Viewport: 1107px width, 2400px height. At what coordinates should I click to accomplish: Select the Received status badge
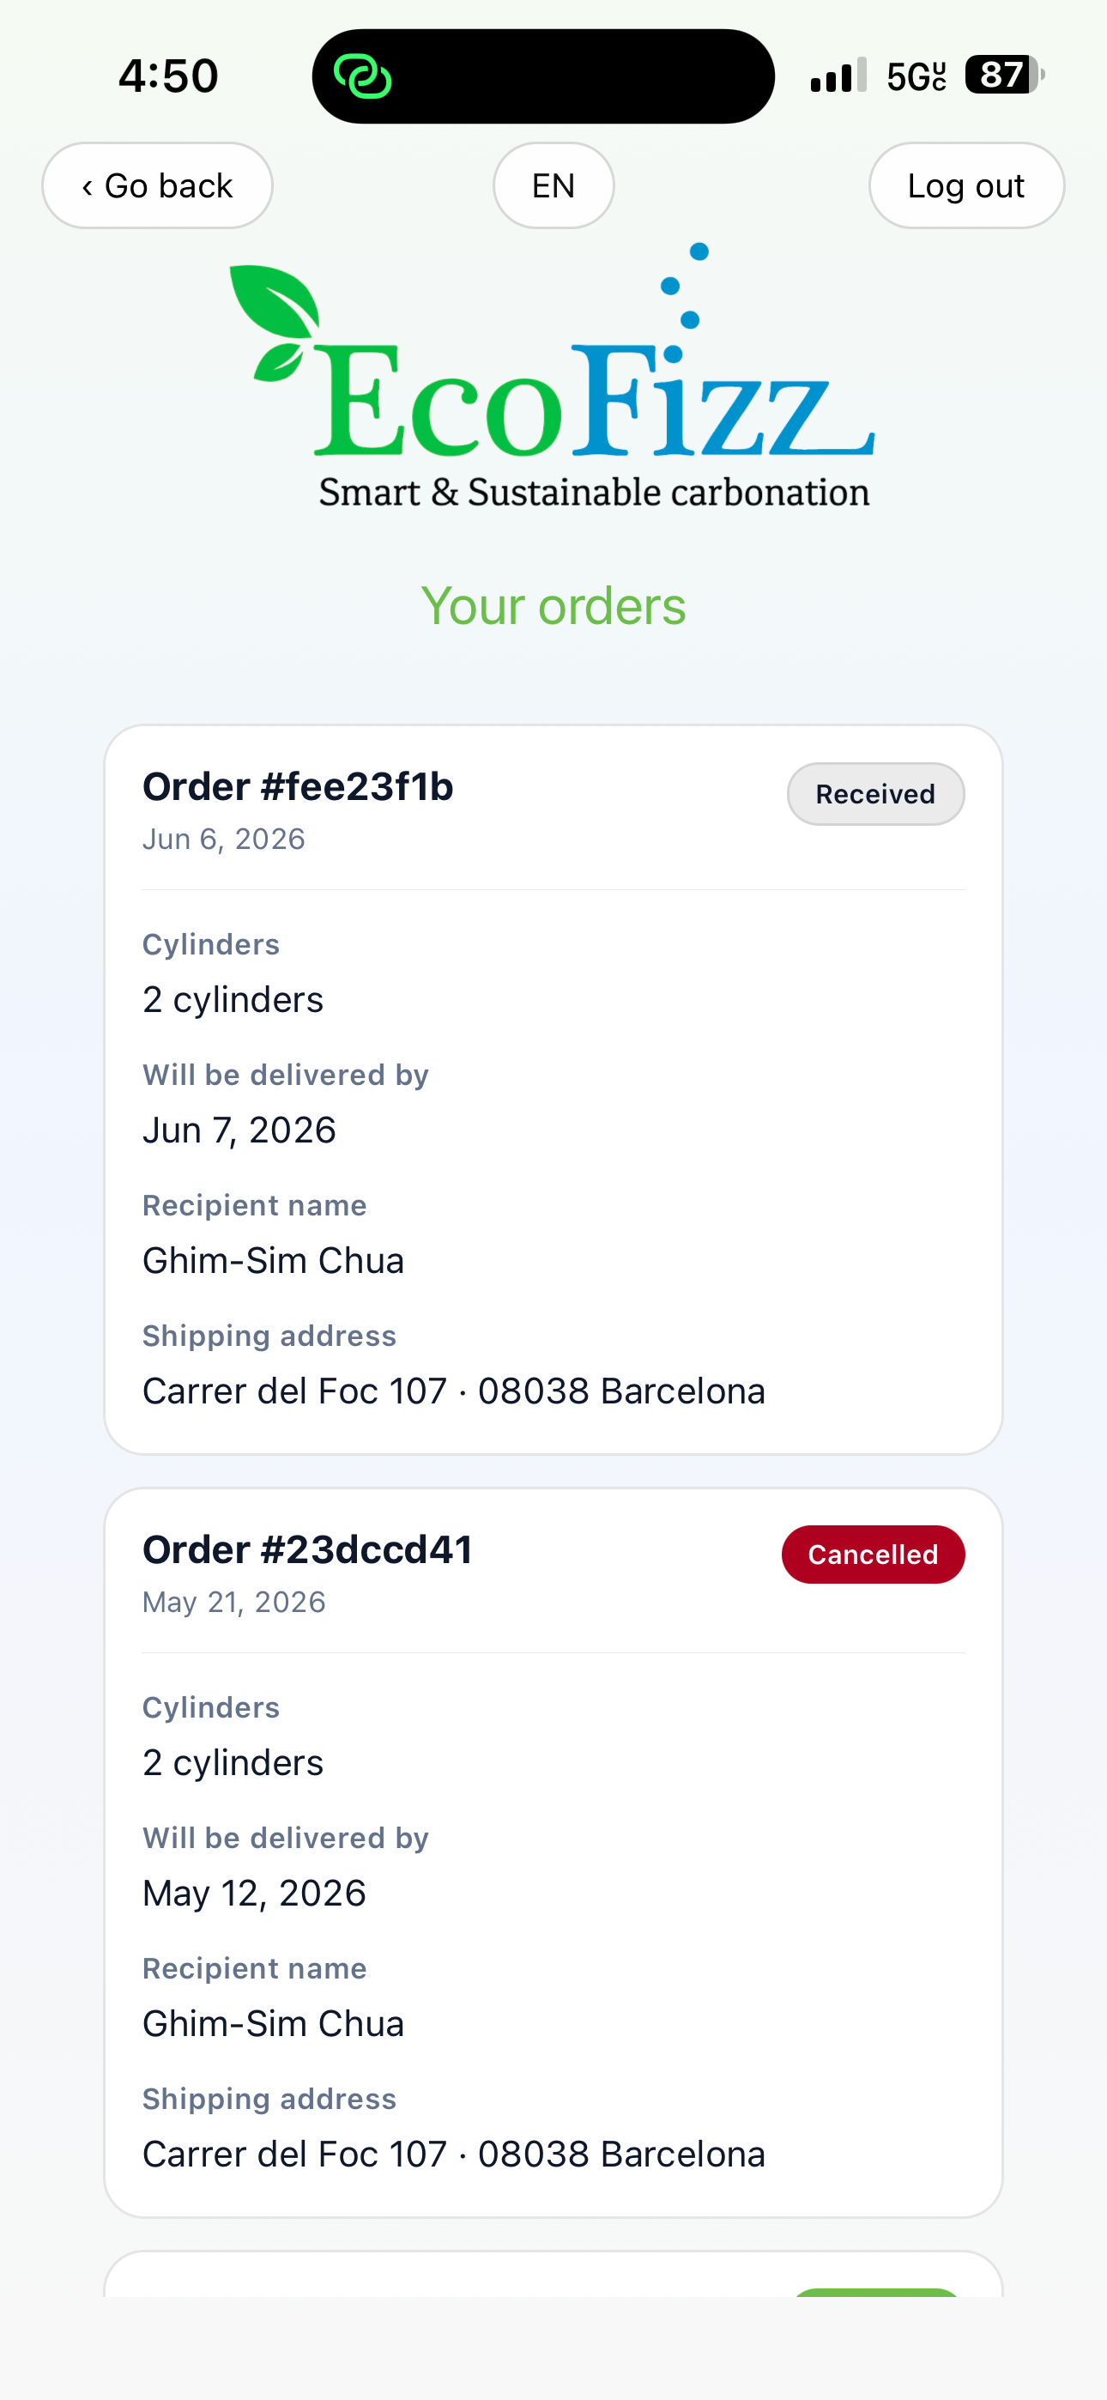click(x=875, y=794)
